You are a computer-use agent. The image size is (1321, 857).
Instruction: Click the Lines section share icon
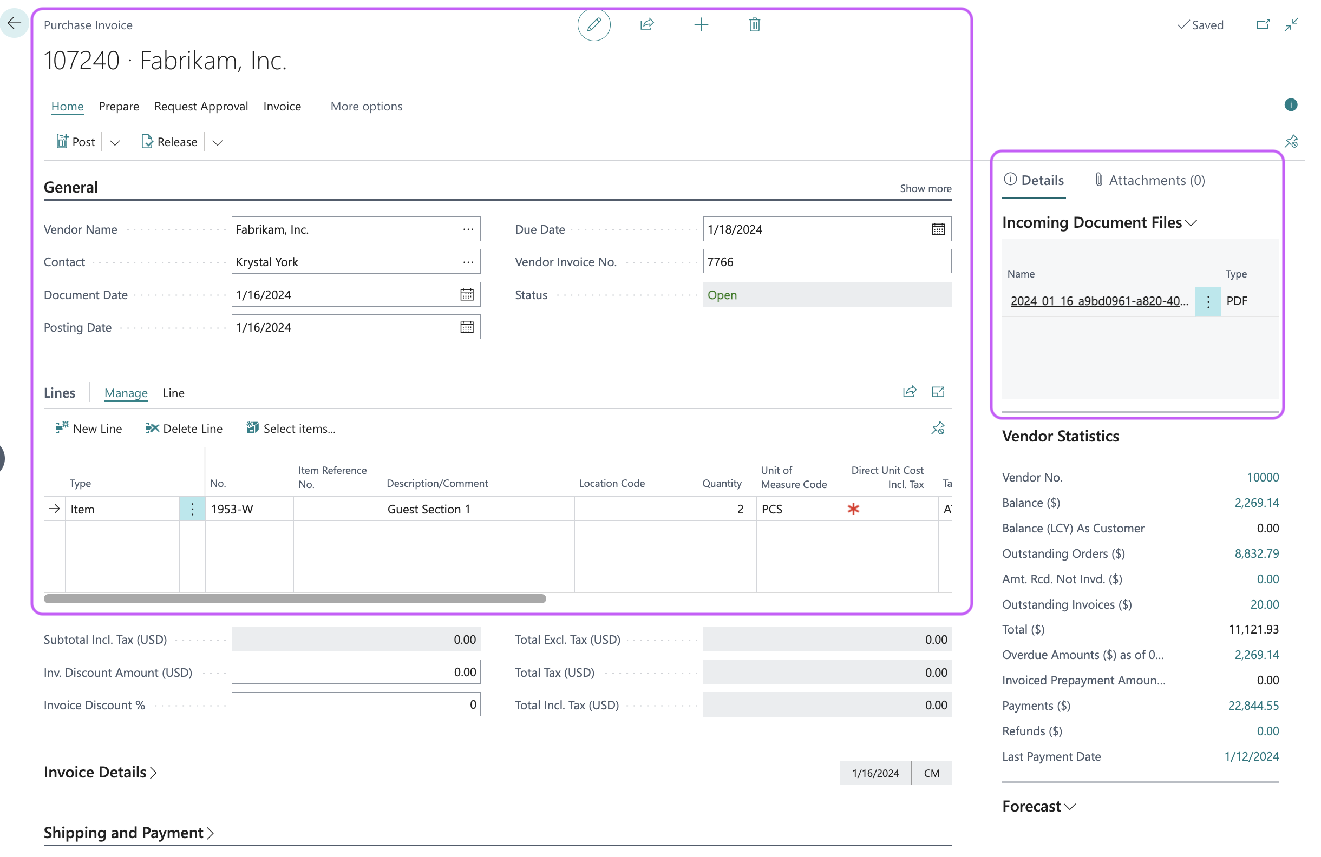coord(910,392)
